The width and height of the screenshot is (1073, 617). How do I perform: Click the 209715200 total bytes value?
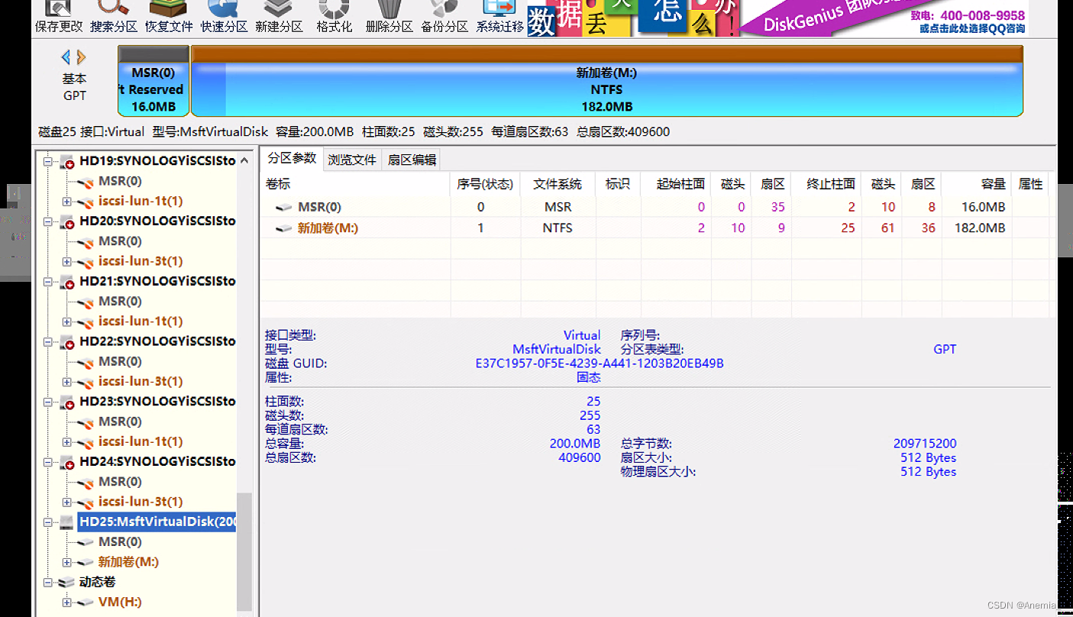(925, 444)
